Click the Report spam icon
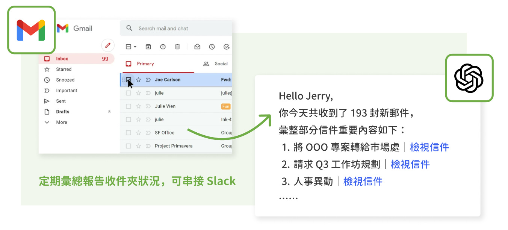This screenshot has width=508, height=230. [x=163, y=47]
